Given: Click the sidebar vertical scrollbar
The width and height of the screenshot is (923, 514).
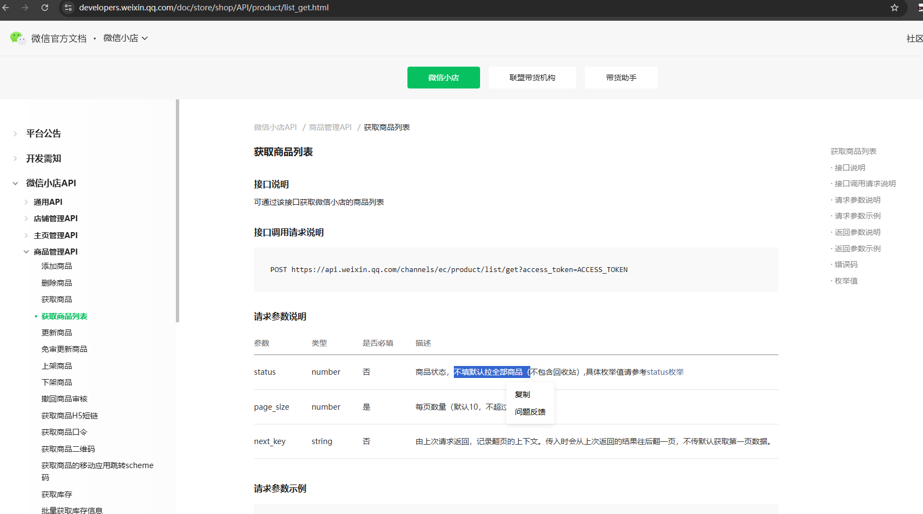Looking at the screenshot, I should [x=177, y=211].
